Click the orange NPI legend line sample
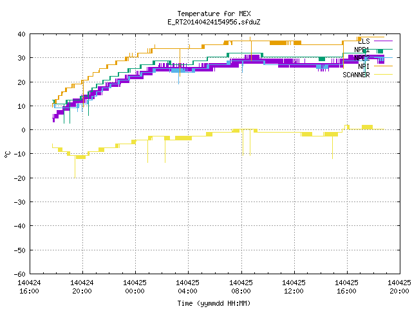This screenshot has width=412, height=309. tap(383, 66)
